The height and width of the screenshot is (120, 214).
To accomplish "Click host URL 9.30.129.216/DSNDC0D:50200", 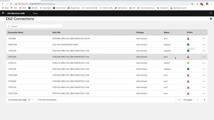I will 65,45.
